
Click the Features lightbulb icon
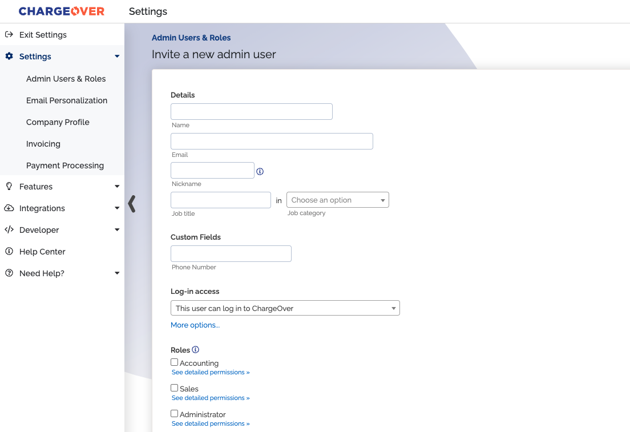[8, 186]
